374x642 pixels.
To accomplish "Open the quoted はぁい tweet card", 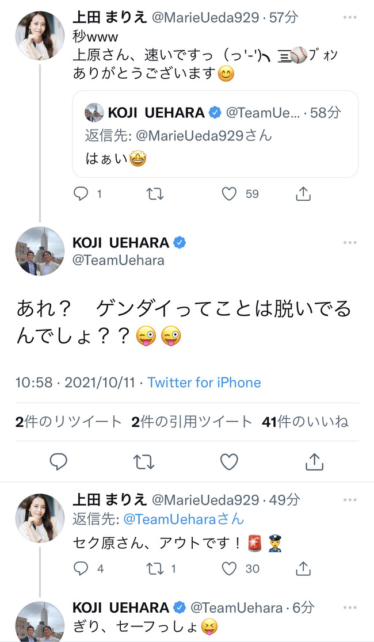I will (215, 134).
